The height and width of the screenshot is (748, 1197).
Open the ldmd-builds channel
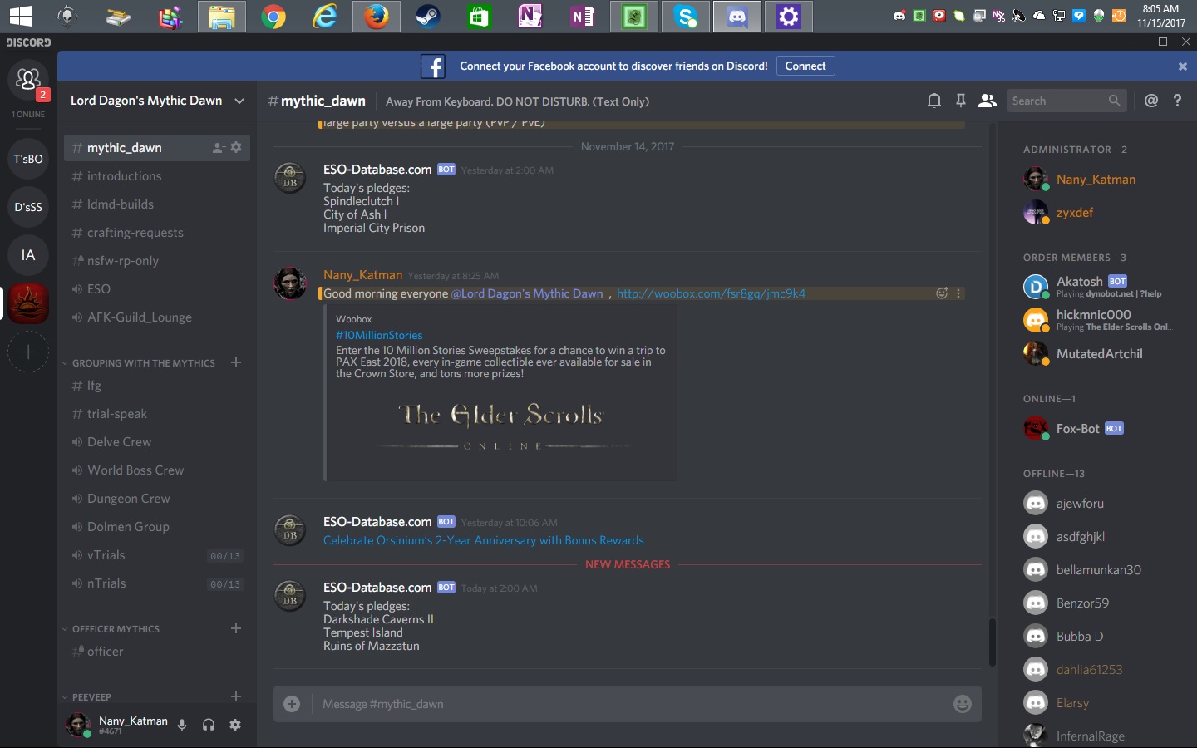[x=157, y=204]
